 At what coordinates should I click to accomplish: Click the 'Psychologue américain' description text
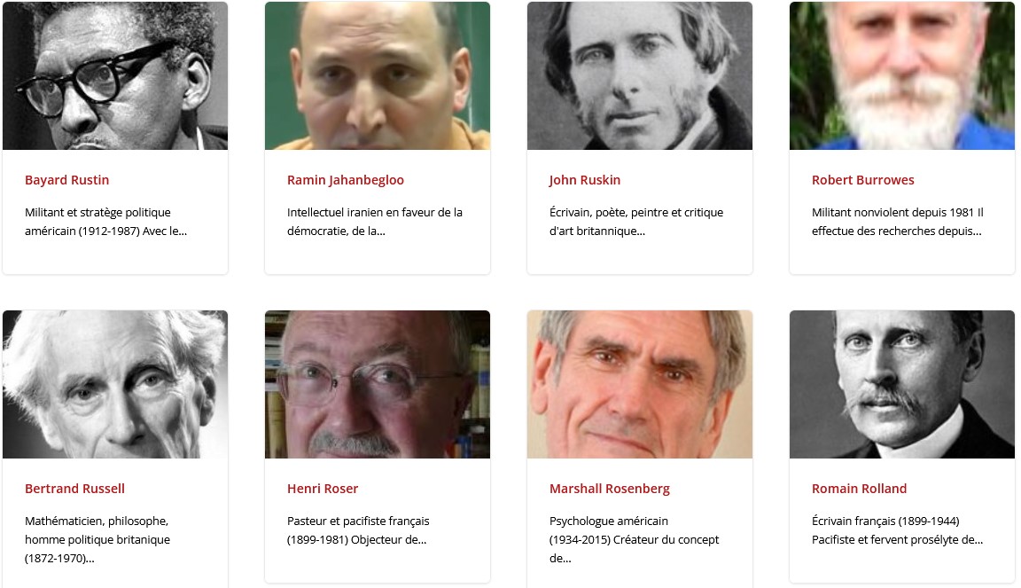635,539
